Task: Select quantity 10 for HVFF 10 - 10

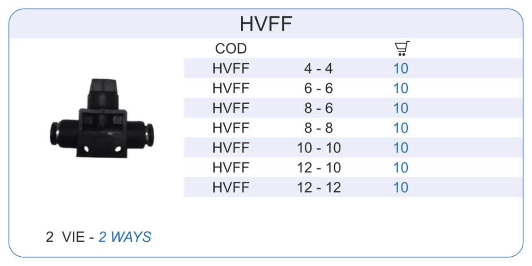Action: tap(401, 148)
